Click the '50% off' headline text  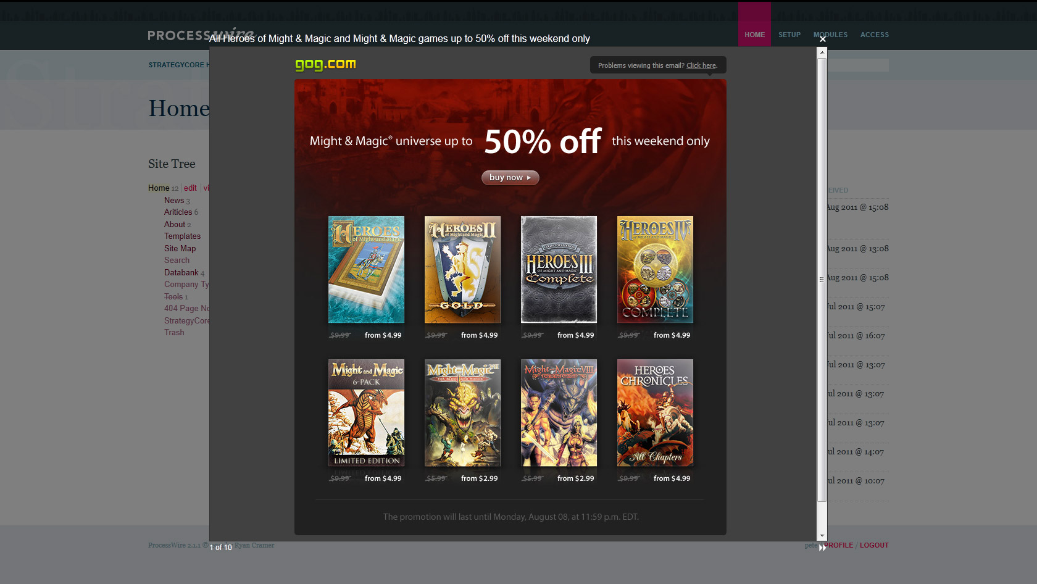[x=543, y=141]
